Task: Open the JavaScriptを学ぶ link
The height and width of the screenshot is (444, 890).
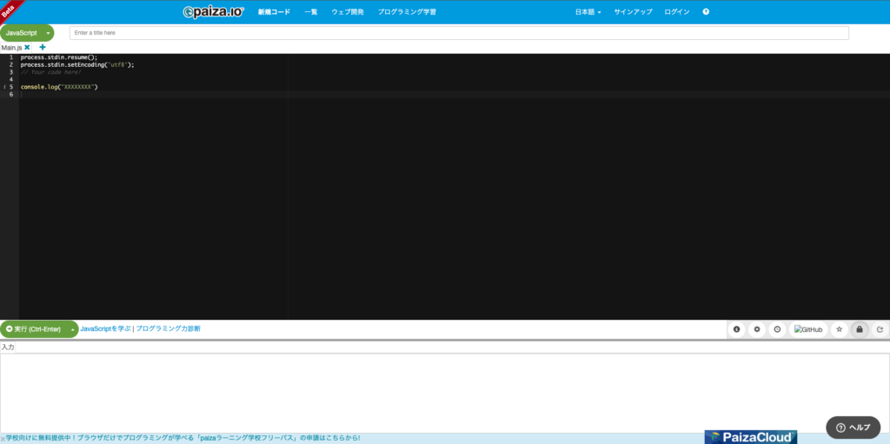Action: coord(105,328)
